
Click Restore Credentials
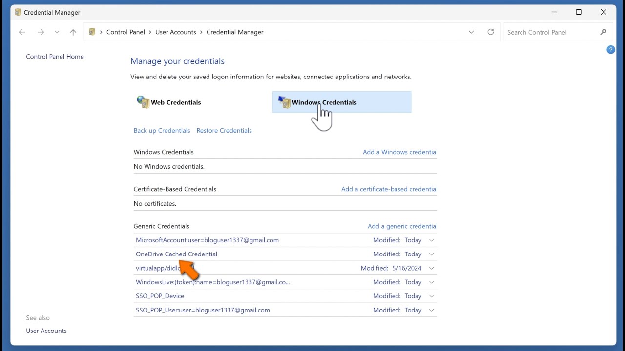(224, 130)
